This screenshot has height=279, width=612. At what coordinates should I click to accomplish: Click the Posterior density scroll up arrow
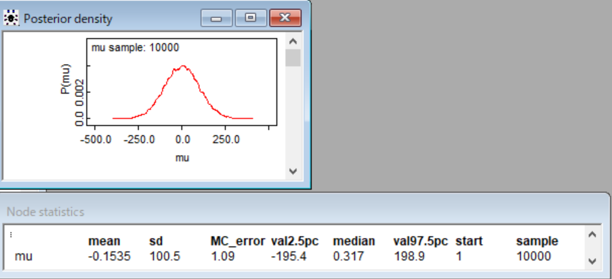click(x=293, y=41)
